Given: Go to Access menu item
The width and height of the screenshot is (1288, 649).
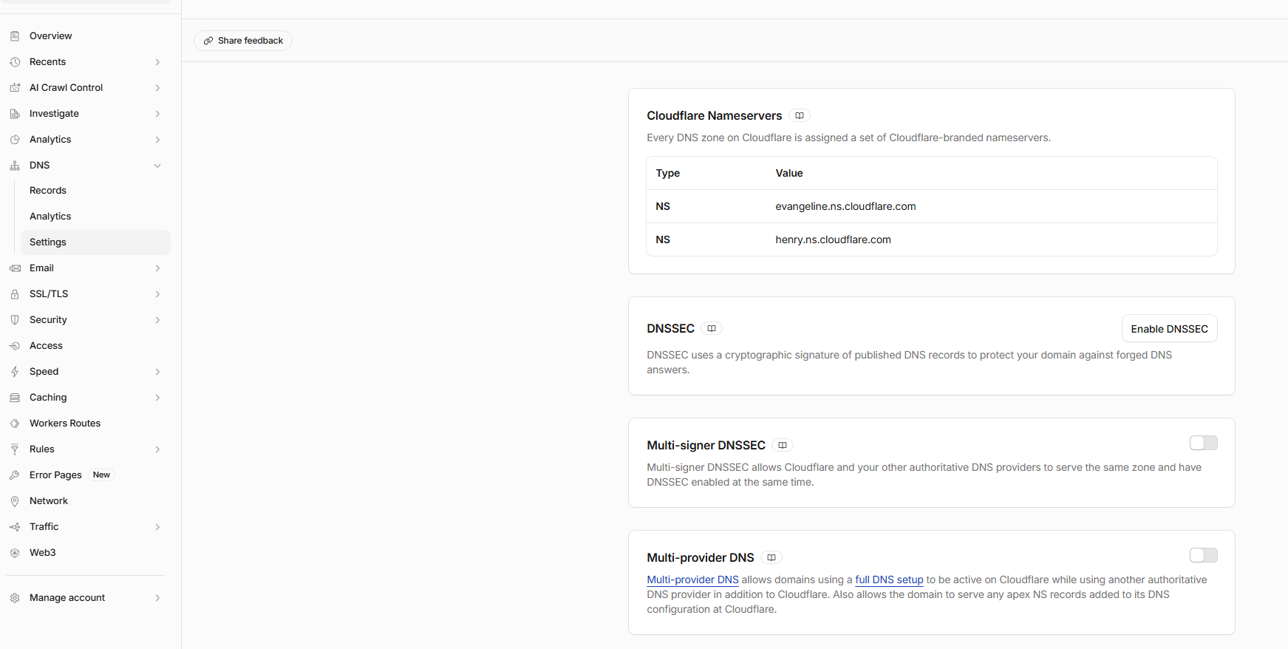Looking at the screenshot, I should 88,346.
